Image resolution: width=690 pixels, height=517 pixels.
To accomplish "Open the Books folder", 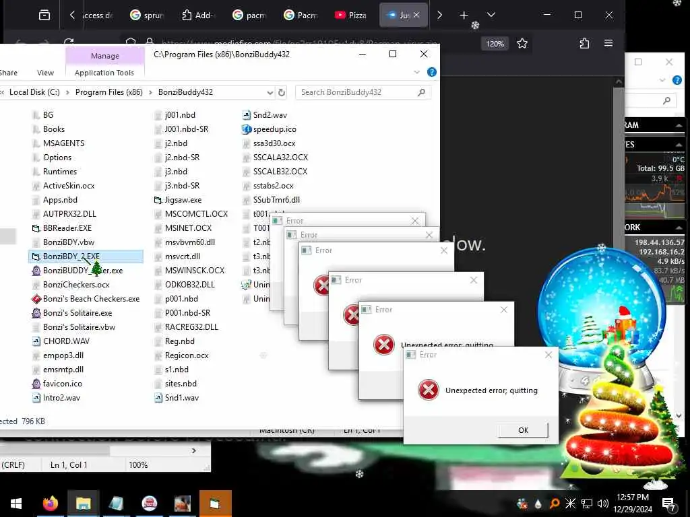I will [x=49, y=129].
